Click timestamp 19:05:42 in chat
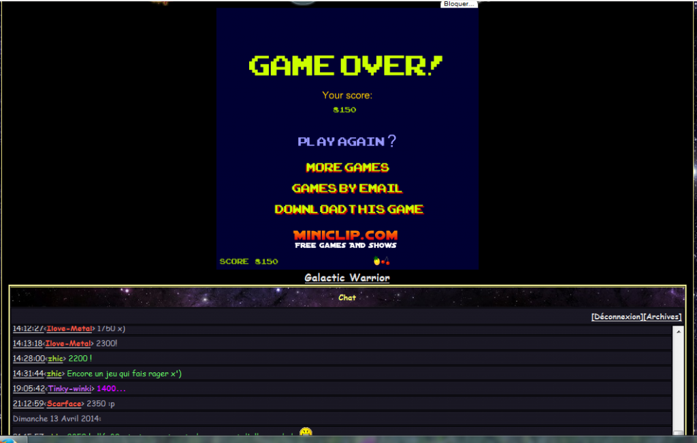The height and width of the screenshot is (443, 697). point(29,389)
